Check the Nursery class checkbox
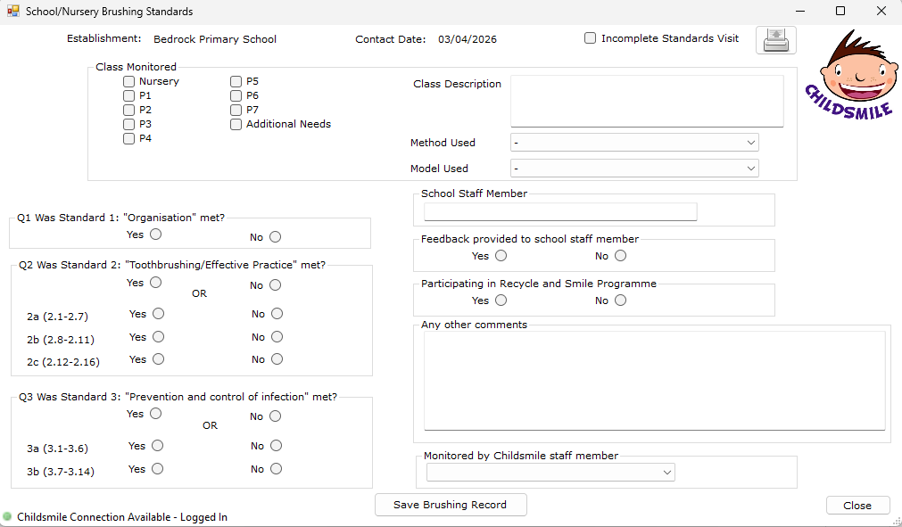The image size is (902, 527). (129, 81)
